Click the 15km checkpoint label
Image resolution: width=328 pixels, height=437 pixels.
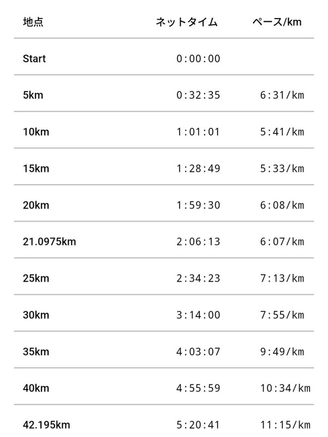(x=35, y=168)
